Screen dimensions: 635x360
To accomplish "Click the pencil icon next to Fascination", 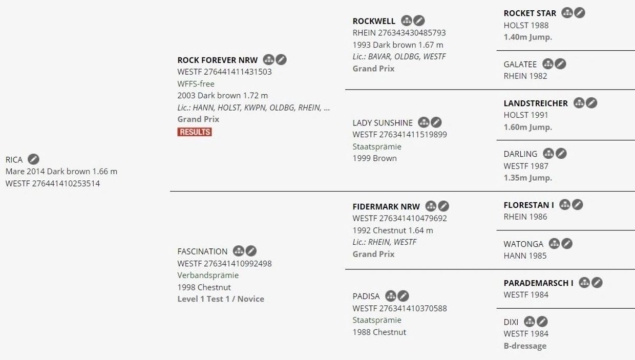I will pos(251,251).
